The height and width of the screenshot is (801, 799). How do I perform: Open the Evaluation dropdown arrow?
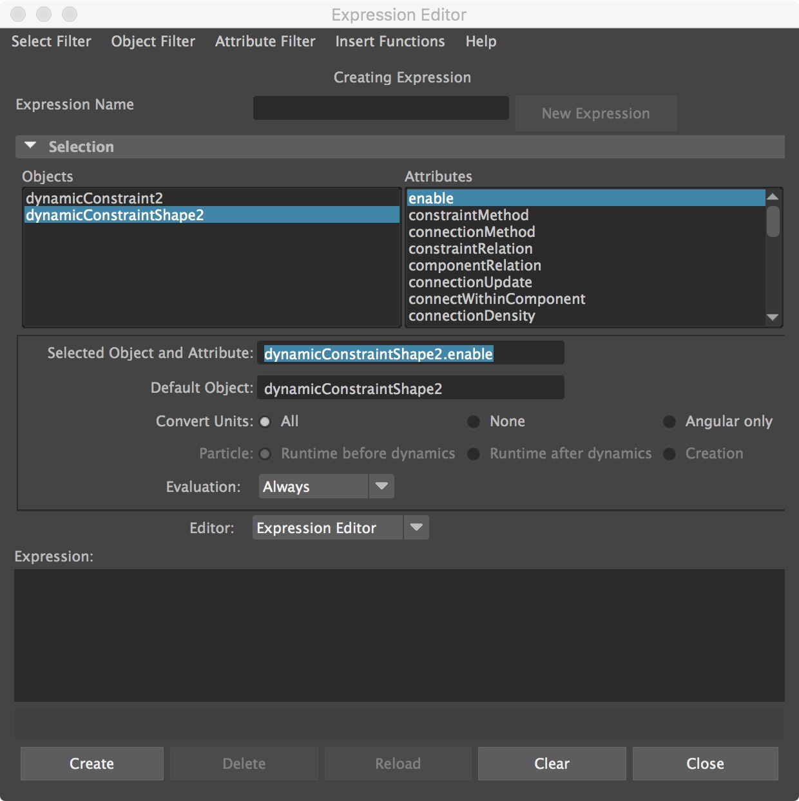click(x=381, y=486)
